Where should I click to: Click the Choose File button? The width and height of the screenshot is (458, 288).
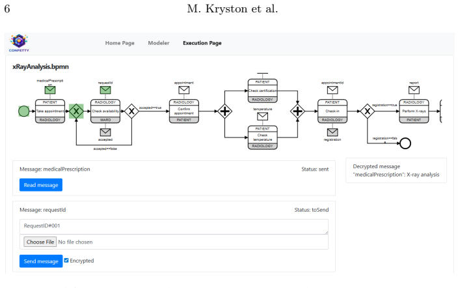pos(40,242)
